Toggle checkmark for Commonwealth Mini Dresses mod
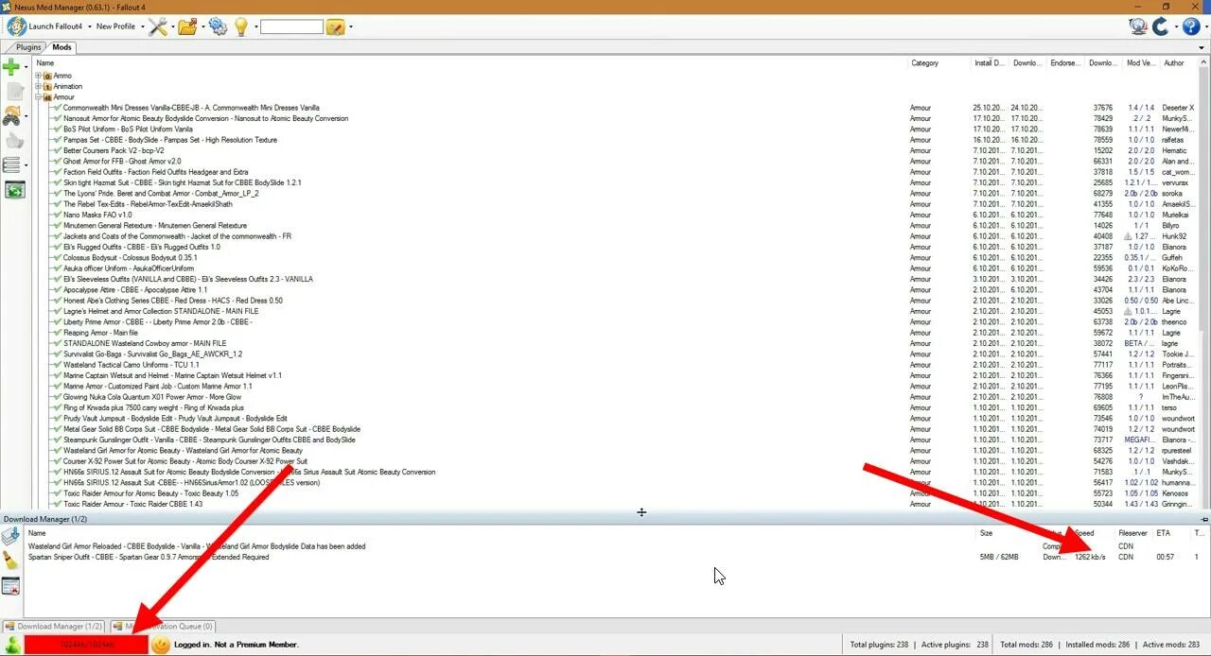The image size is (1211, 656). coord(57,108)
